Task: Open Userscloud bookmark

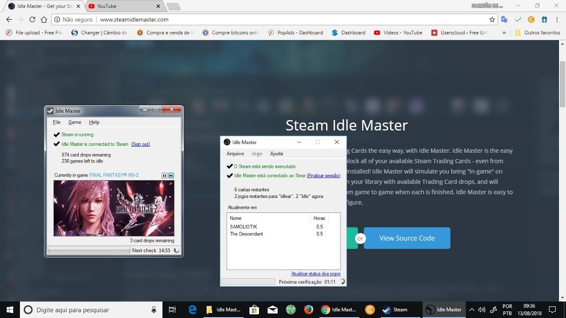Action: tap(459, 33)
